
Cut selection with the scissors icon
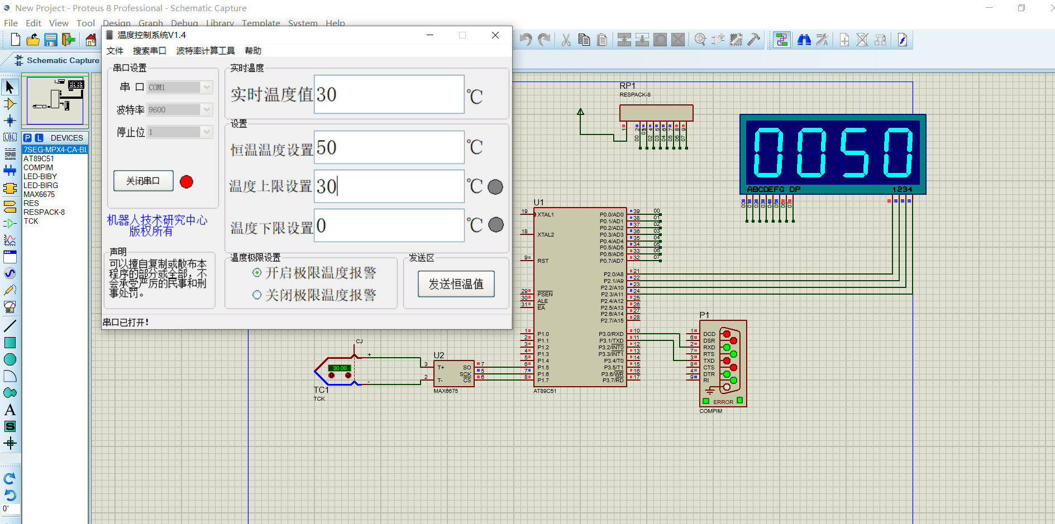[566, 40]
